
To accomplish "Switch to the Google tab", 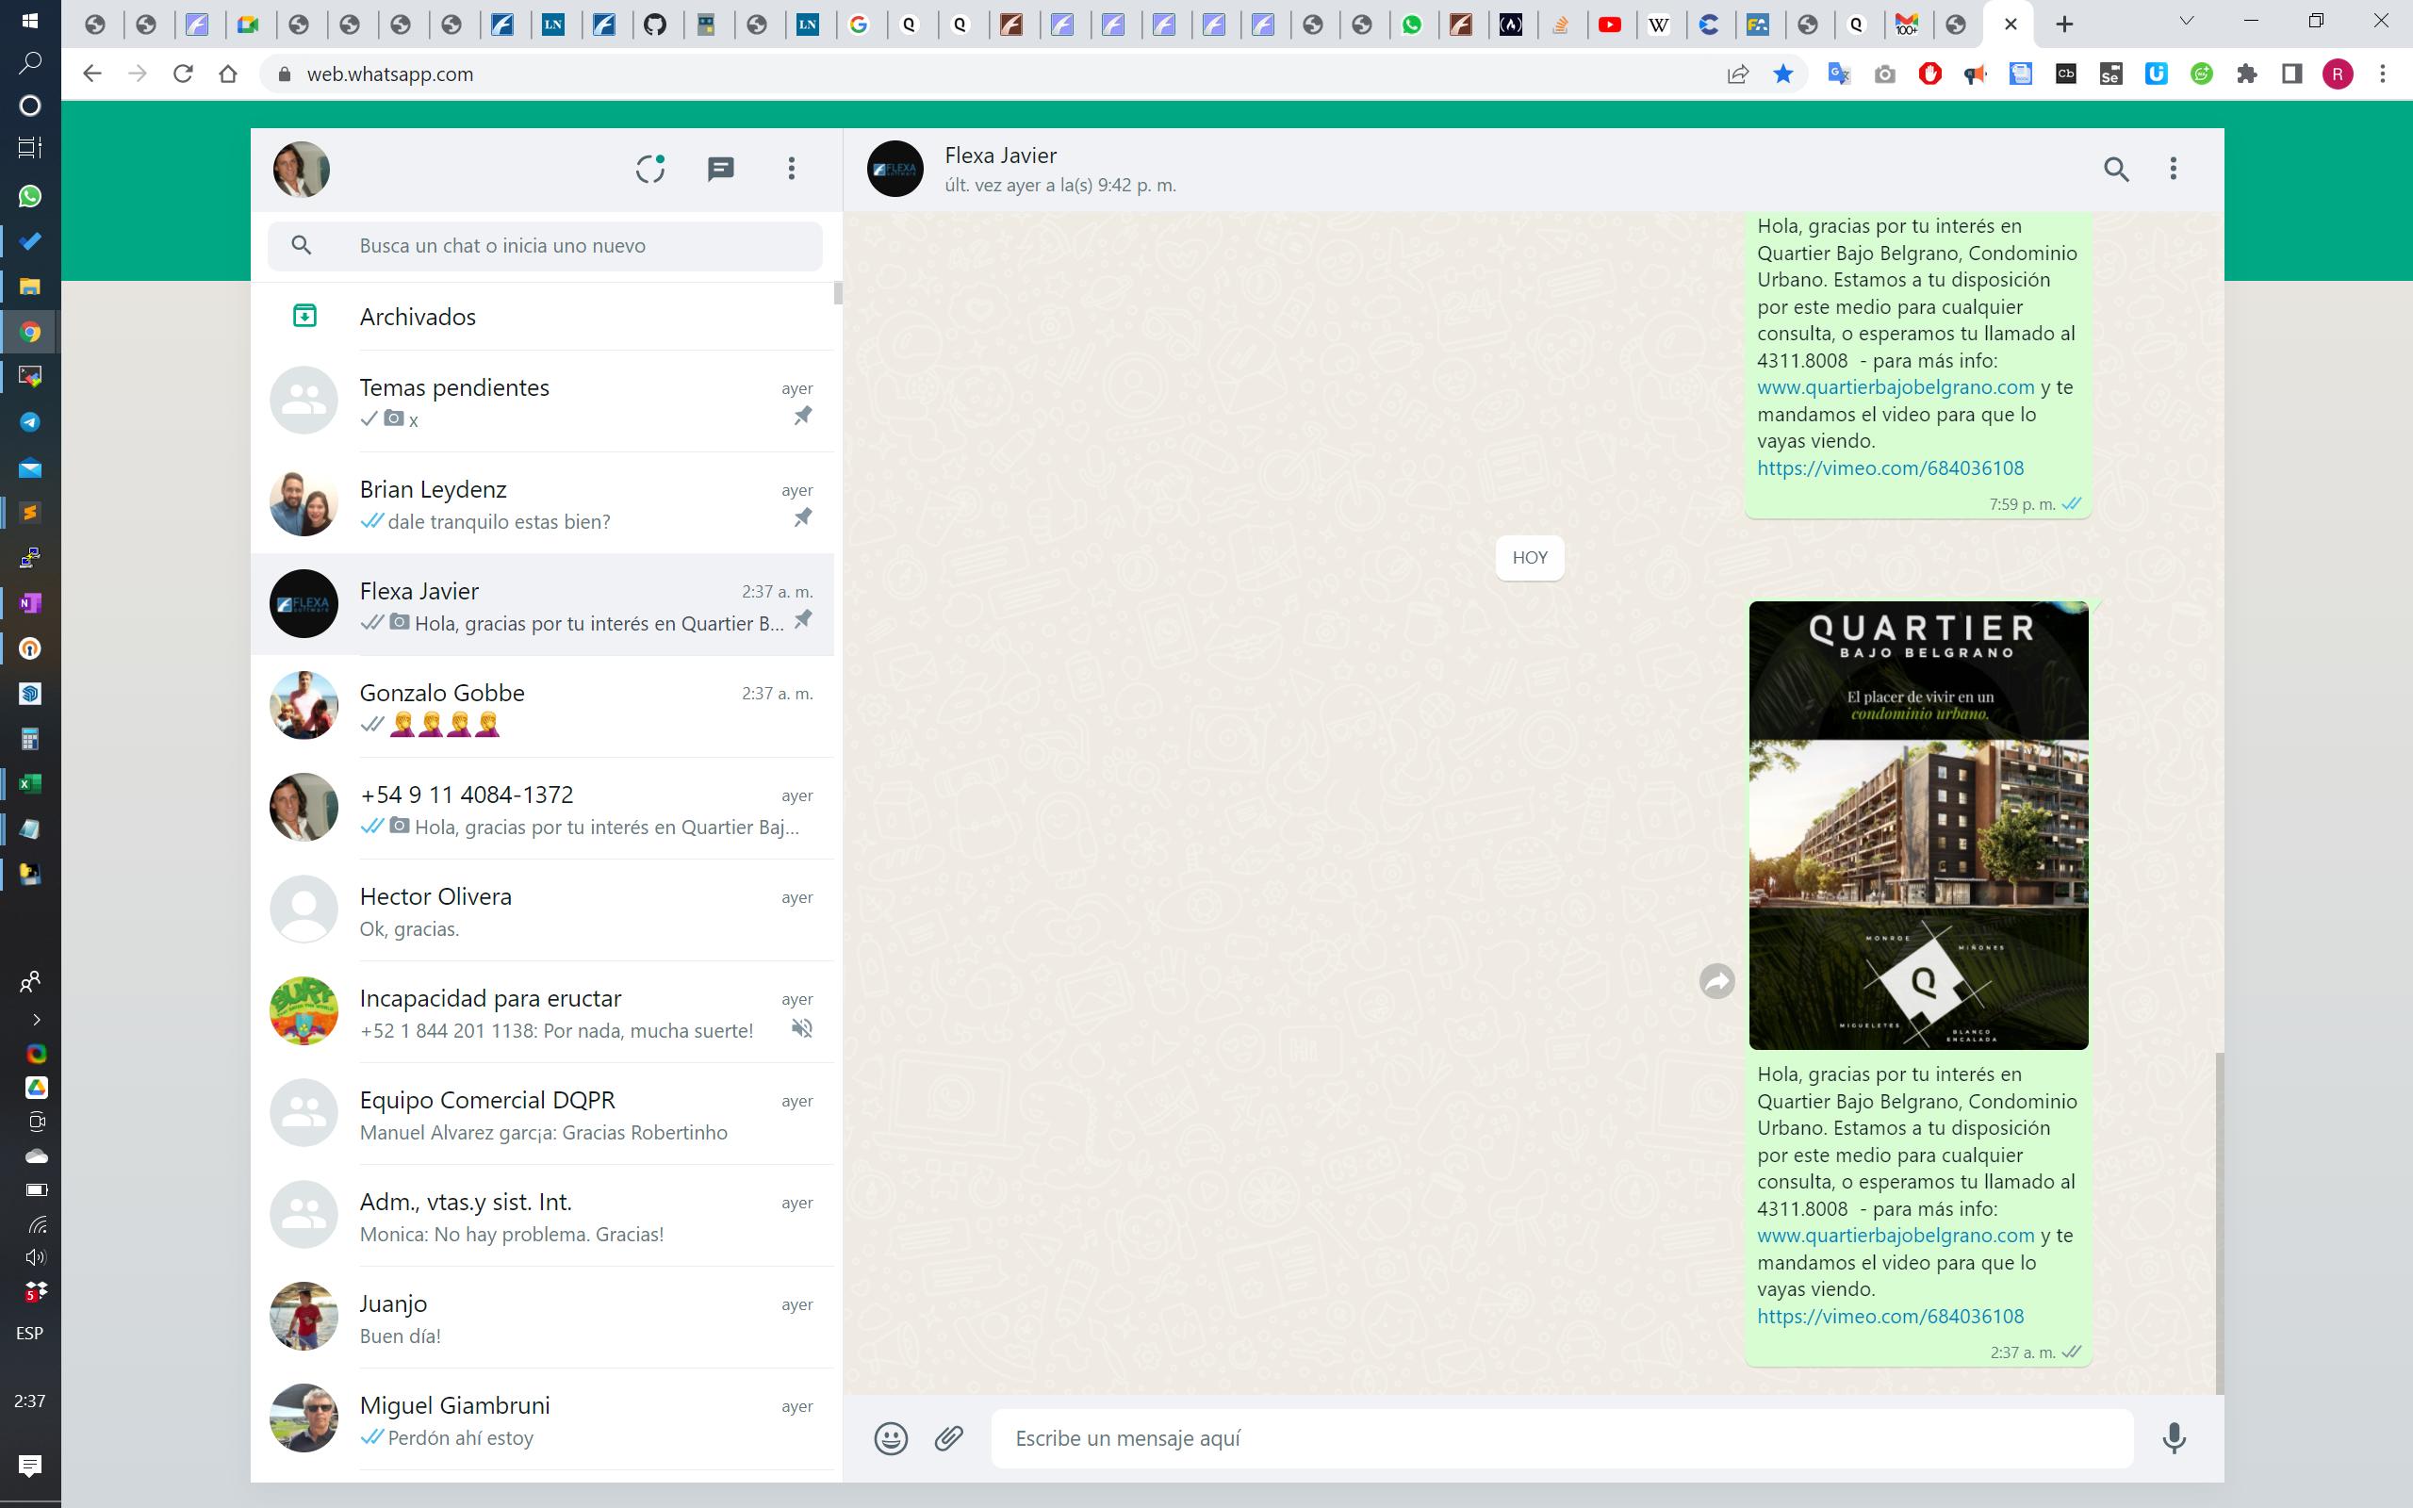I will click(859, 25).
